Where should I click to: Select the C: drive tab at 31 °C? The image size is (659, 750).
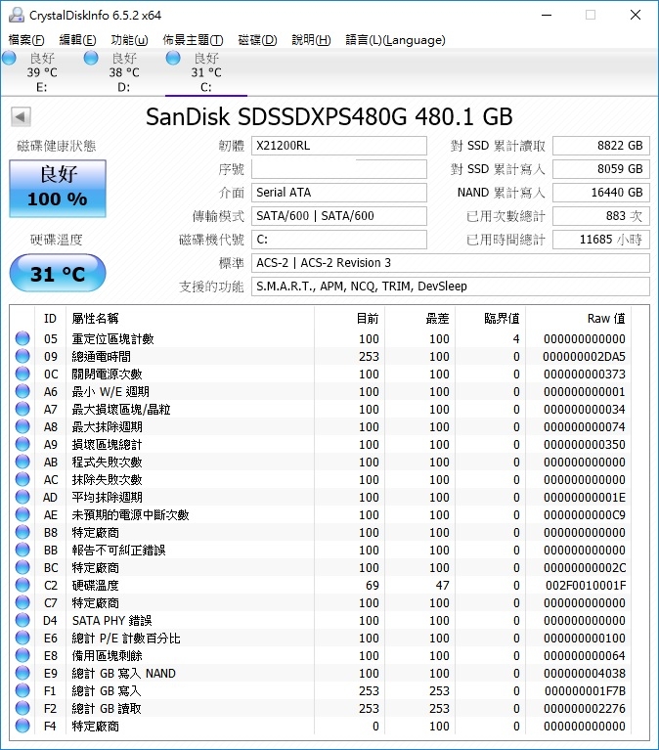coord(206,72)
